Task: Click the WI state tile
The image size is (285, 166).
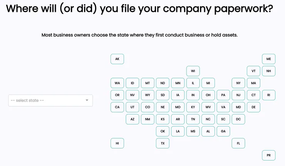Action: point(193,71)
